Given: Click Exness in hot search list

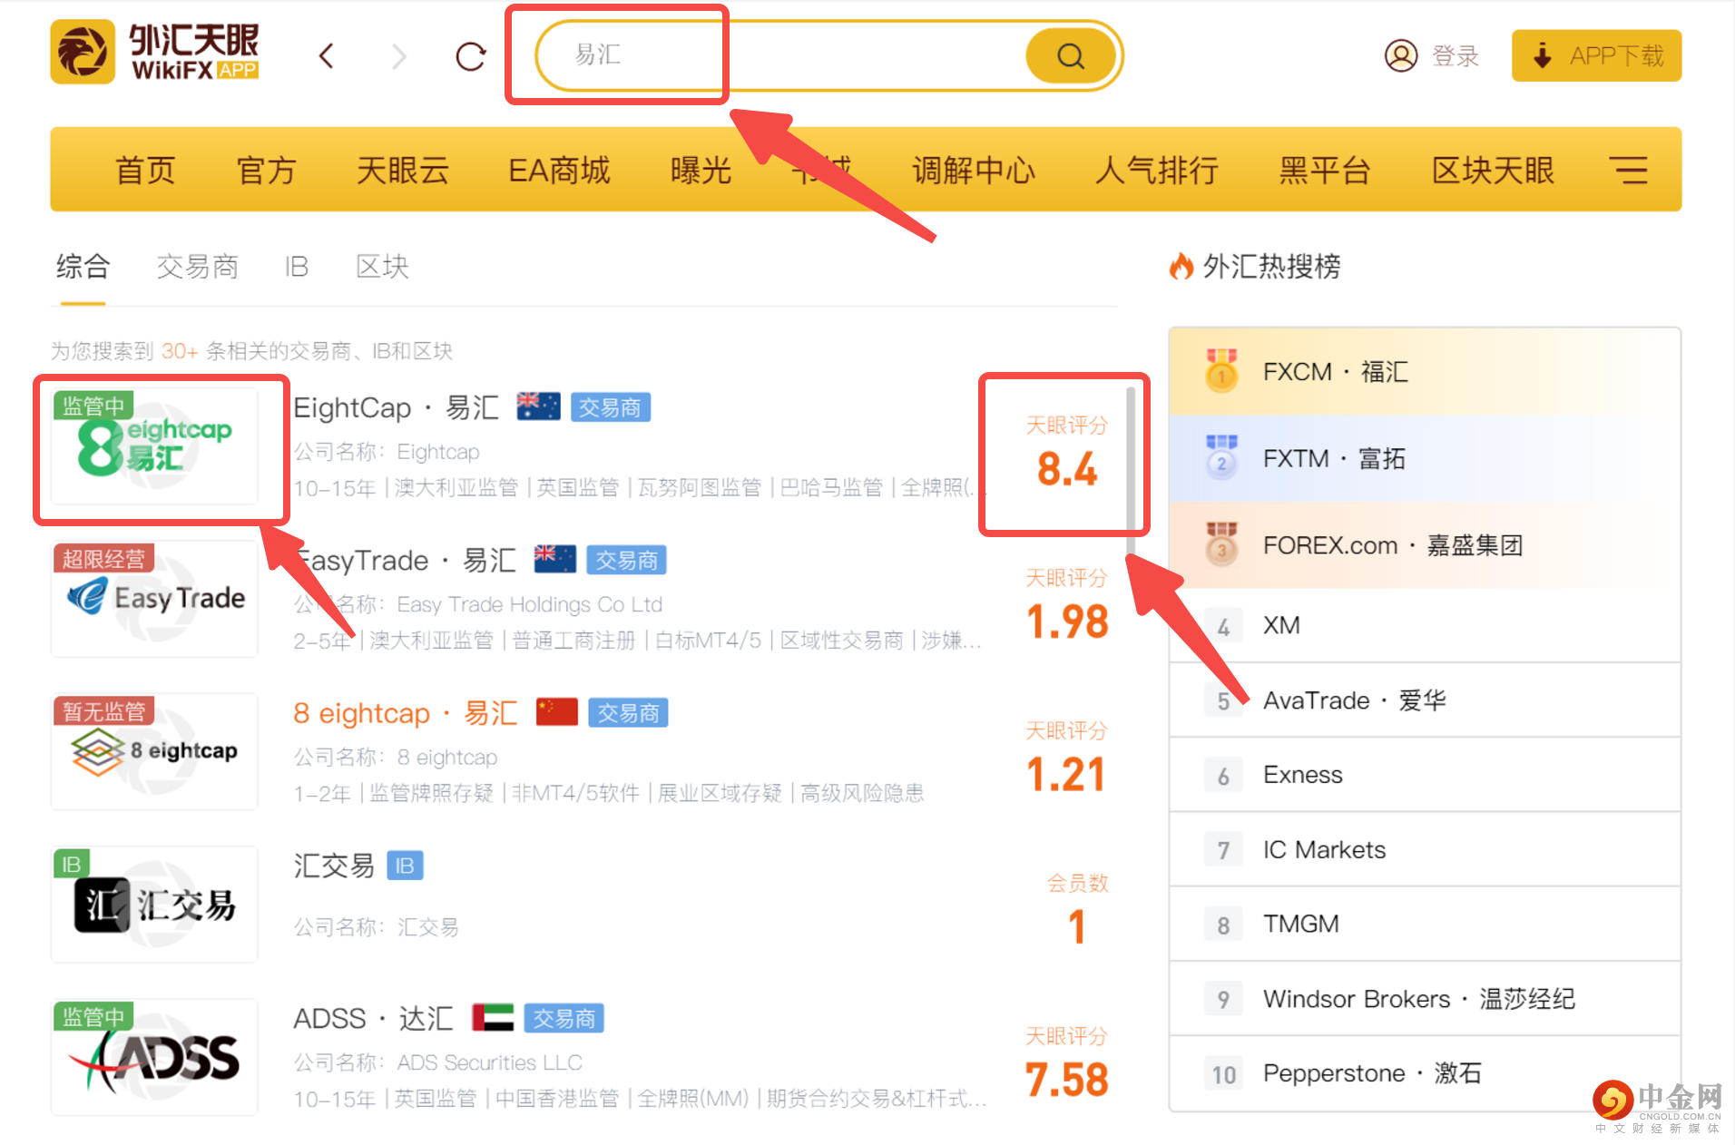Looking at the screenshot, I should 1302,775.
